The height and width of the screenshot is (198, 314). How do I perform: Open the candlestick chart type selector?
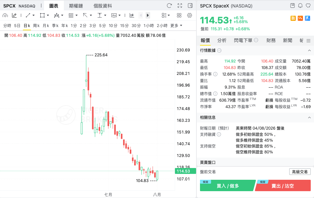click(x=132, y=15)
